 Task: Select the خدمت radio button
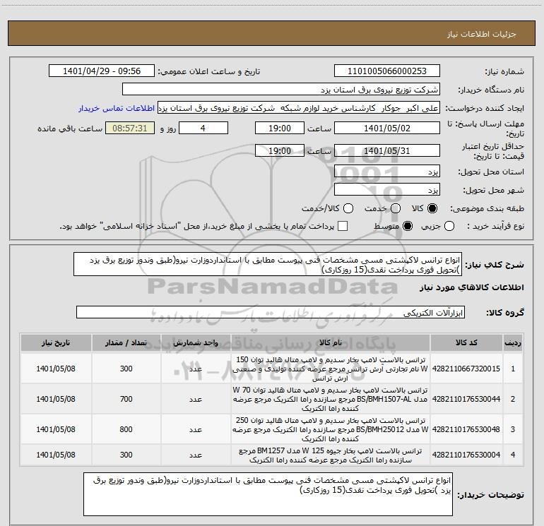(x=396, y=208)
